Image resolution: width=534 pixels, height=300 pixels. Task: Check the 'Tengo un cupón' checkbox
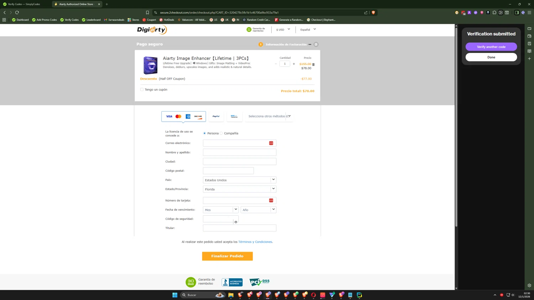(142, 90)
